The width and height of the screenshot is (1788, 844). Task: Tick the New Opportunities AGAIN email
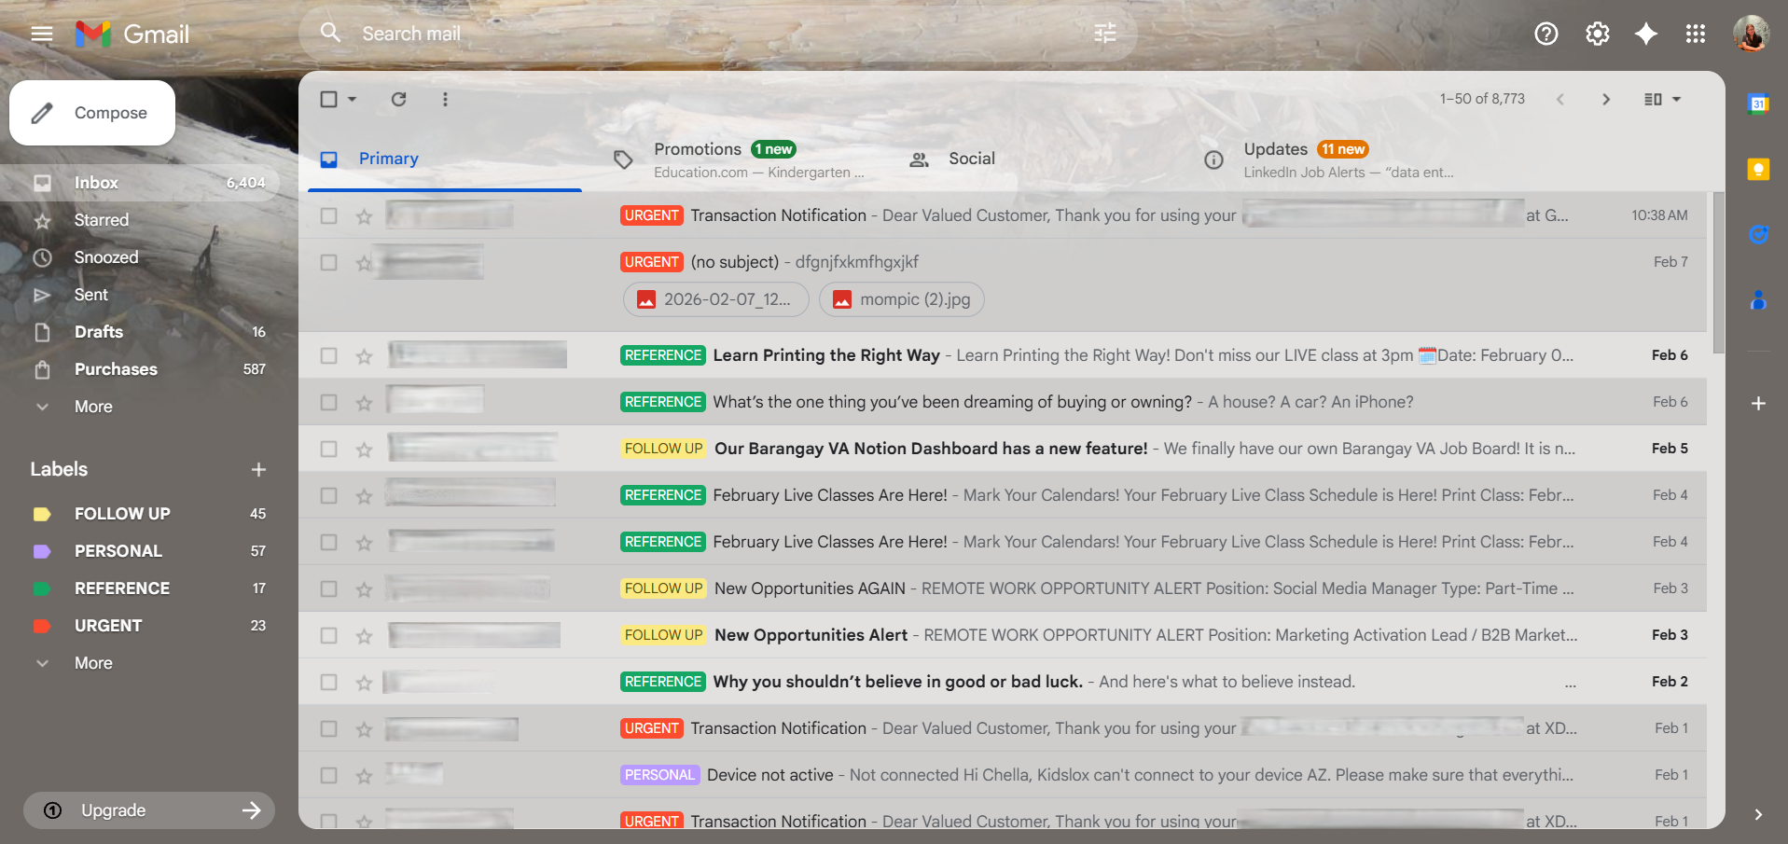click(x=328, y=588)
